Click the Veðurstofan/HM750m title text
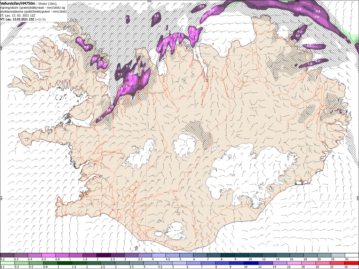This screenshot has height=269, width=359. coord(18,3)
